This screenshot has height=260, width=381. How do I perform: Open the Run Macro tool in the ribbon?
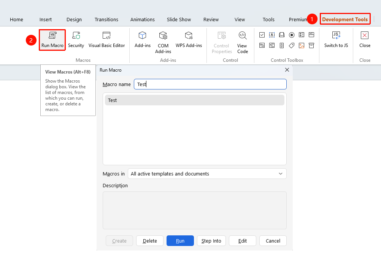pos(52,40)
